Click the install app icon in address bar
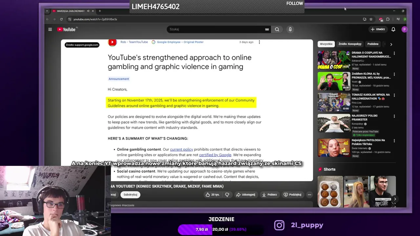This screenshot has width=420, height=236. coord(365,19)
